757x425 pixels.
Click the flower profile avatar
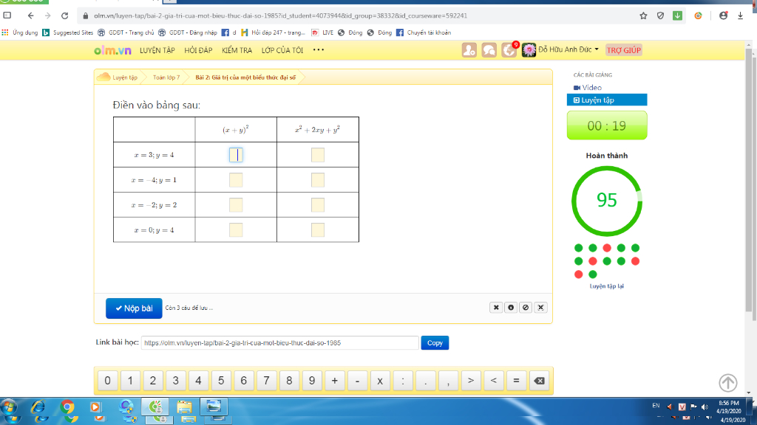coord(529,50)
